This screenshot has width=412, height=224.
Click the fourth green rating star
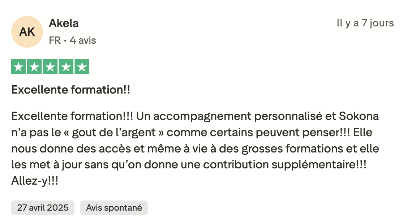coord(66,67)
